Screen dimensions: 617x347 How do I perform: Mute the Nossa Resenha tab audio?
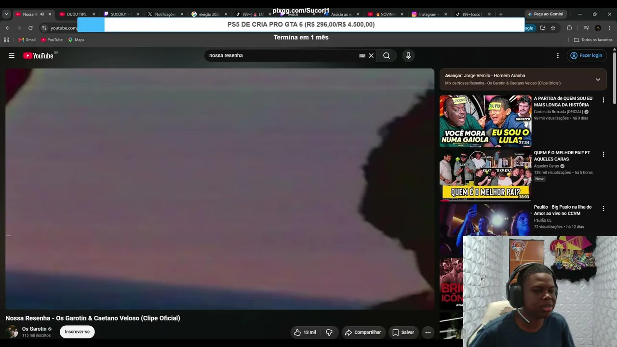click(x=42, y=14)
